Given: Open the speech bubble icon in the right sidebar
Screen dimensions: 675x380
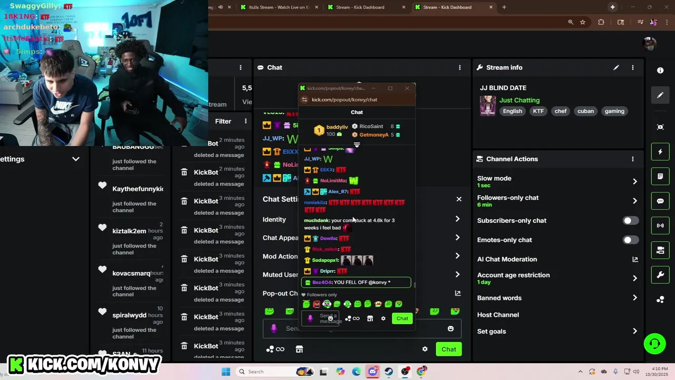Looking at the screenshot, I should pos(660,201).
